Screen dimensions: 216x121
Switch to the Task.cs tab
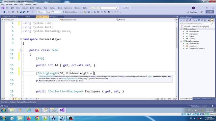[x=27, y=17]
